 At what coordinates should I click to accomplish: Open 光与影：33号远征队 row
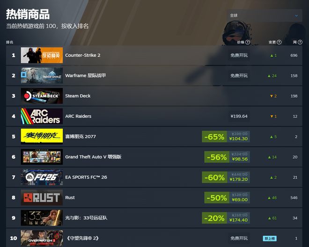coord(154,218)
